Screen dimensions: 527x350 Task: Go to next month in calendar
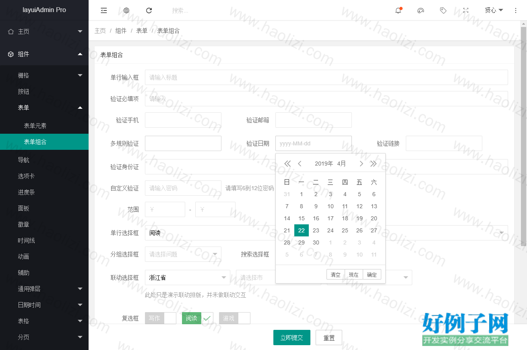coord(361,164)
